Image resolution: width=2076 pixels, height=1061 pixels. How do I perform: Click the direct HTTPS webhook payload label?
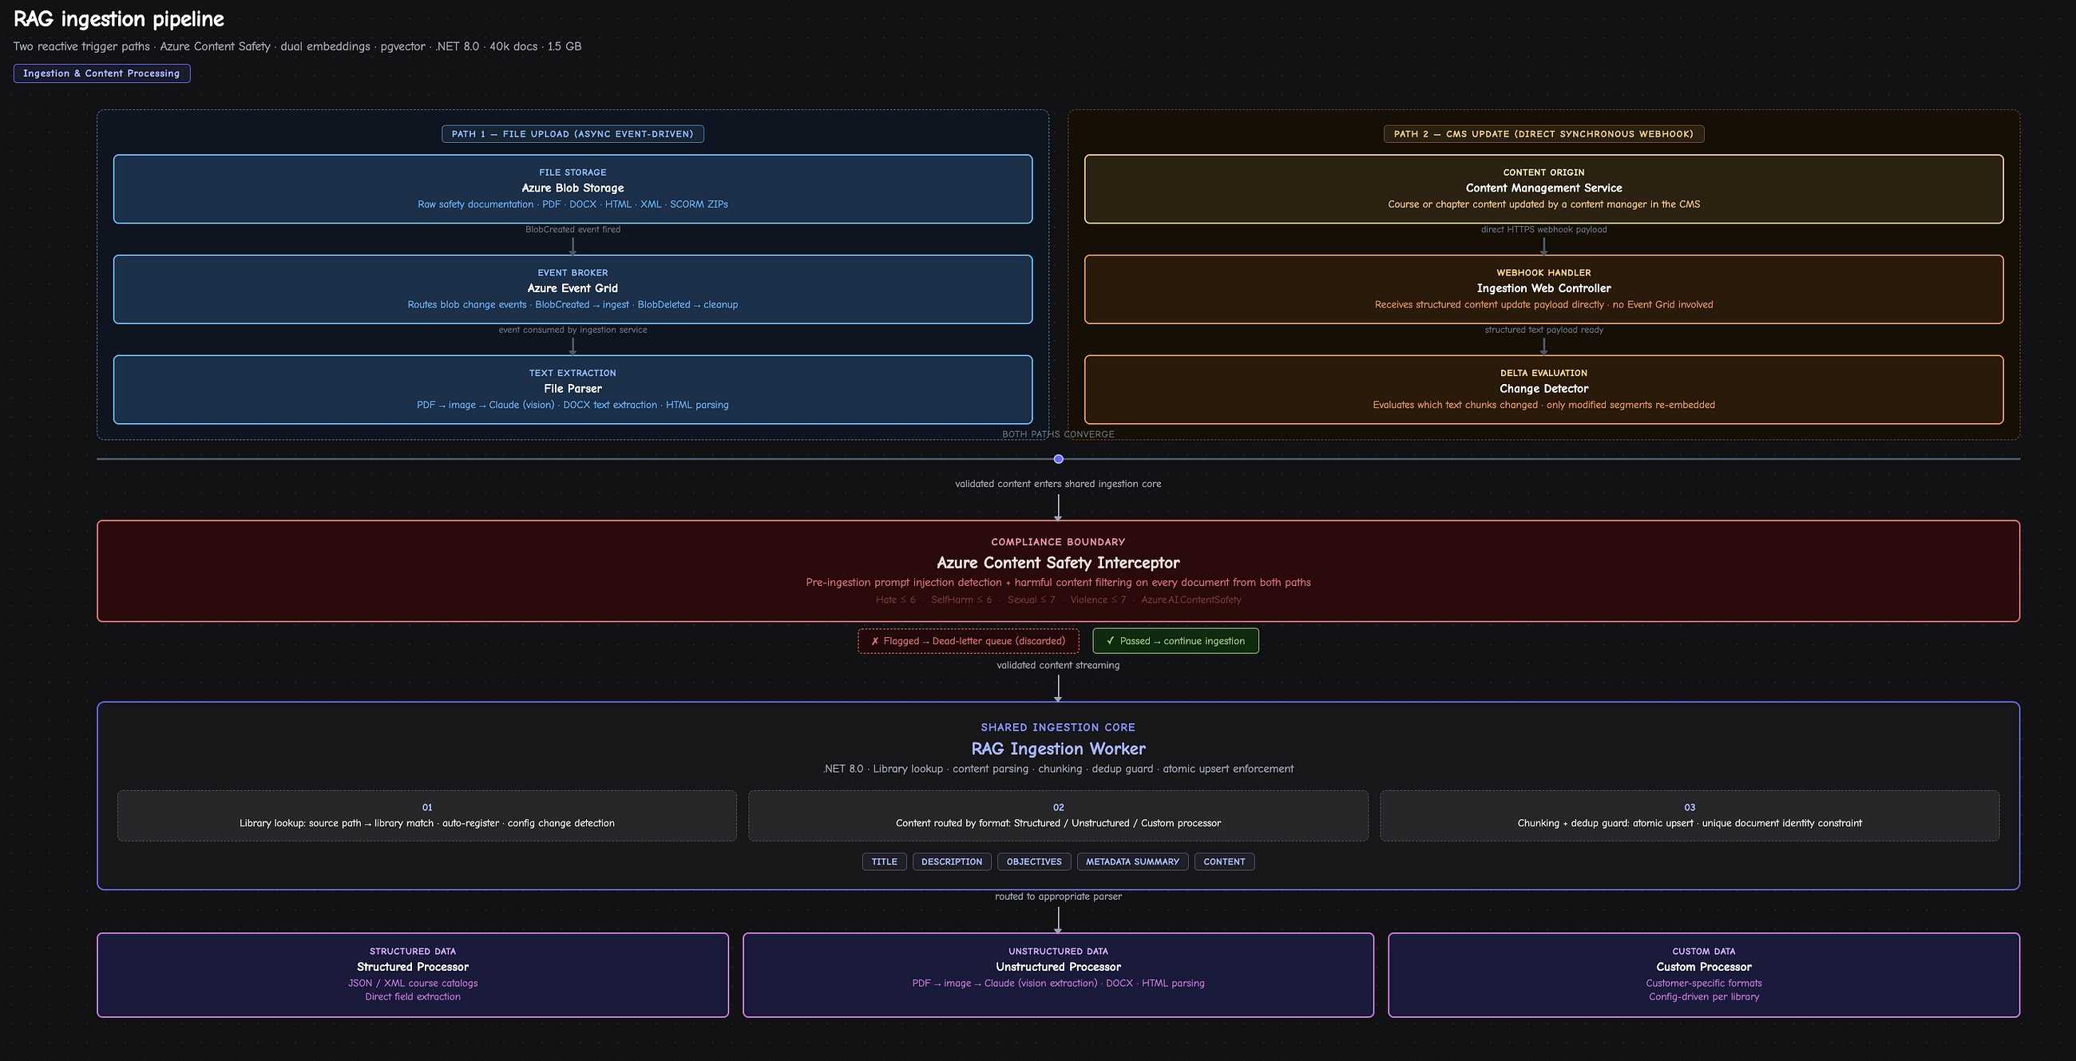click(x=1543, y=230)
